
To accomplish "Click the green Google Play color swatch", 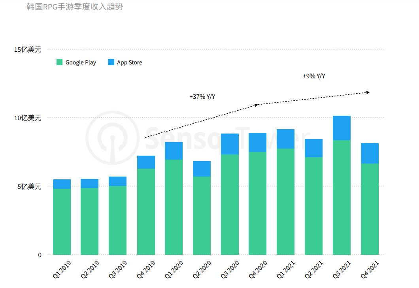I will 59,62.
